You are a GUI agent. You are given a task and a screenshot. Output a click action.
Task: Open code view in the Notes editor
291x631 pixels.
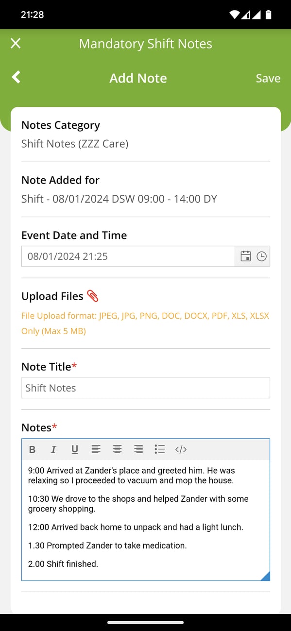click(x=181, y=449)
